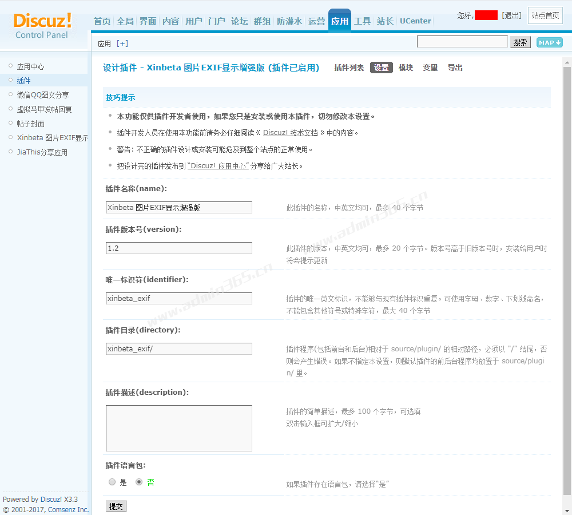Viewport: 572px width, 515px height.
Task: Click the 站点首页 button
Action: 545,15
